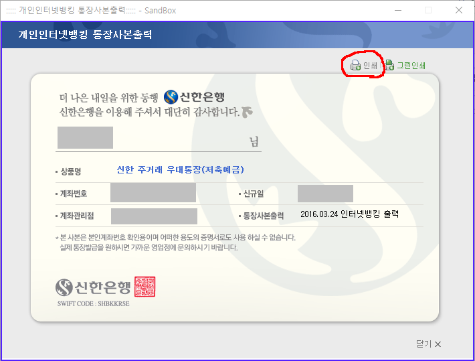Click the masked 계좌관리점 branch field
This screenshot has width=475, height=361.
(154, 216)
